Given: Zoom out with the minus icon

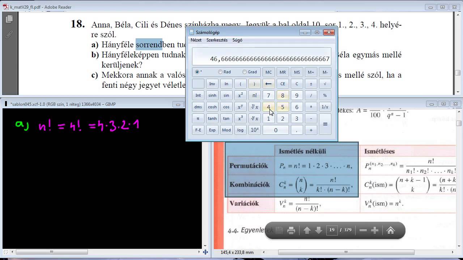Looking at the screenshot, I should (x=363, y=230).
